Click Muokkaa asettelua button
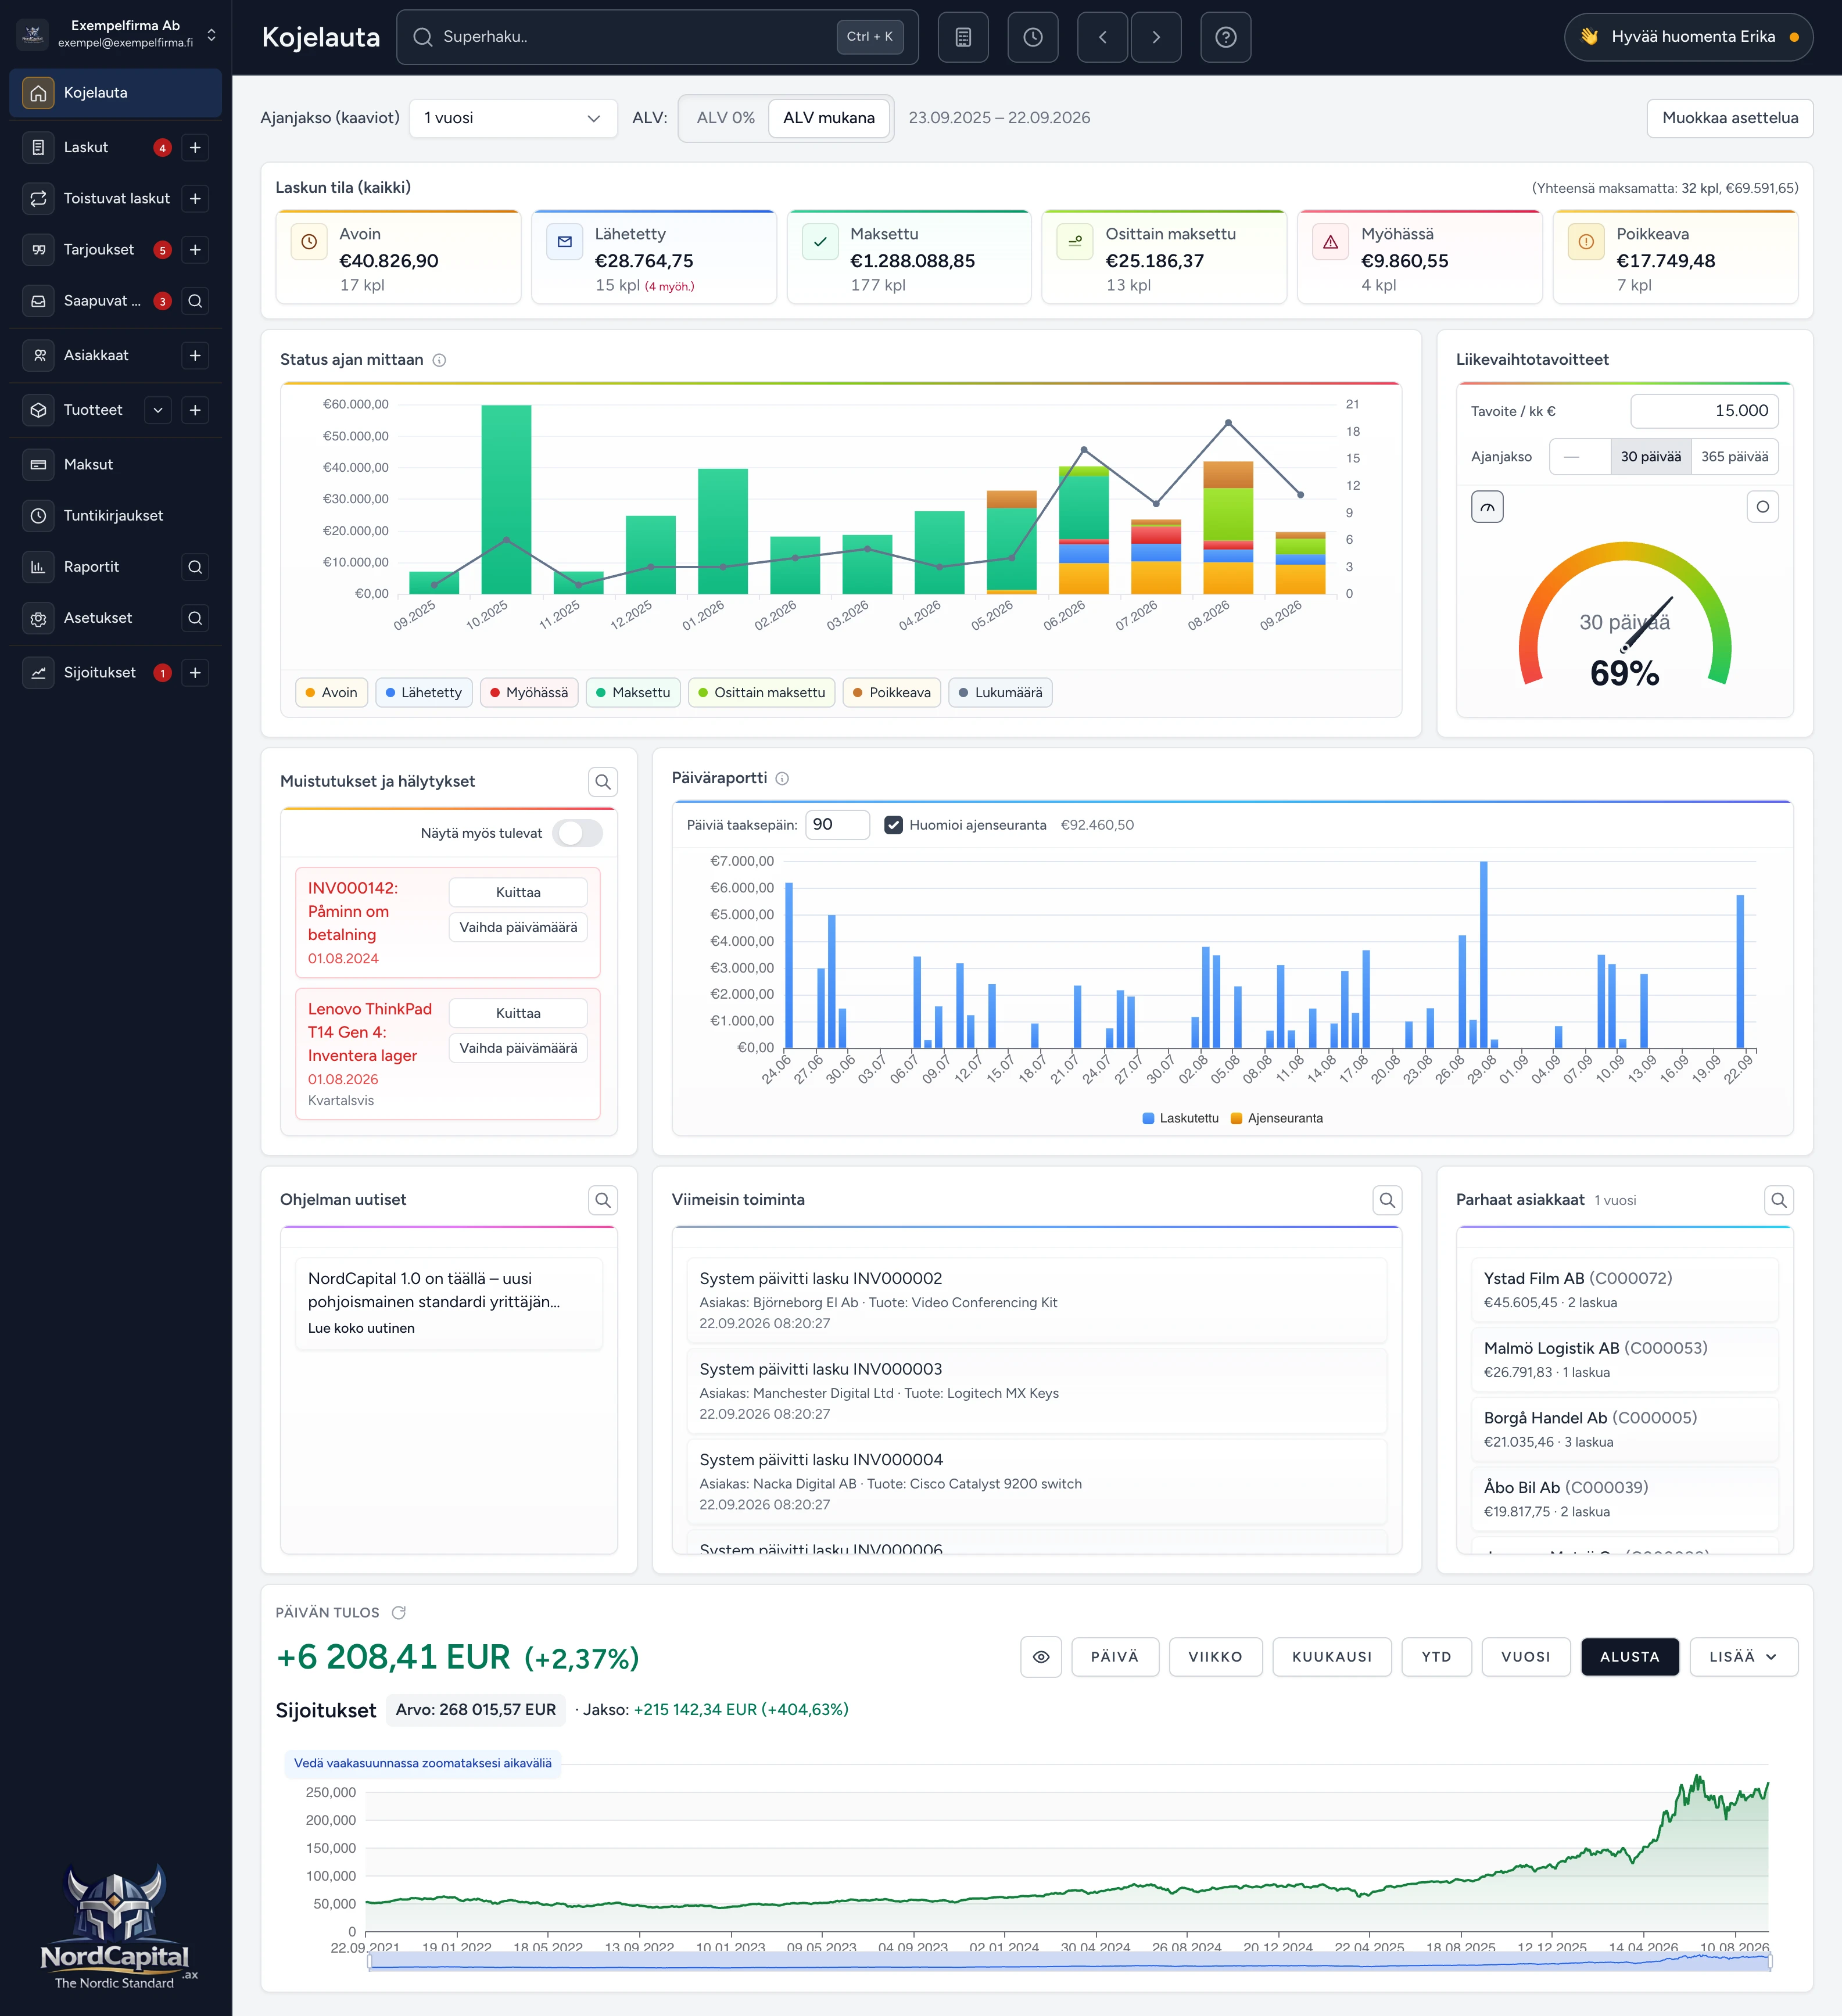1842x2016 pixels. point(1729,118)
